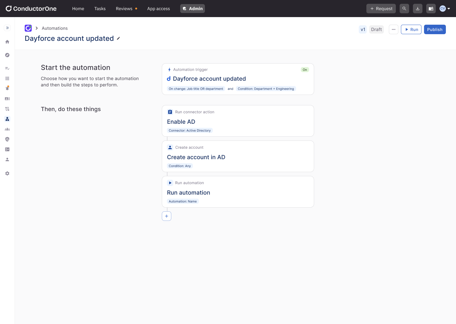
Task: Click the ConductorOne logo
Action: pos(31,9)
